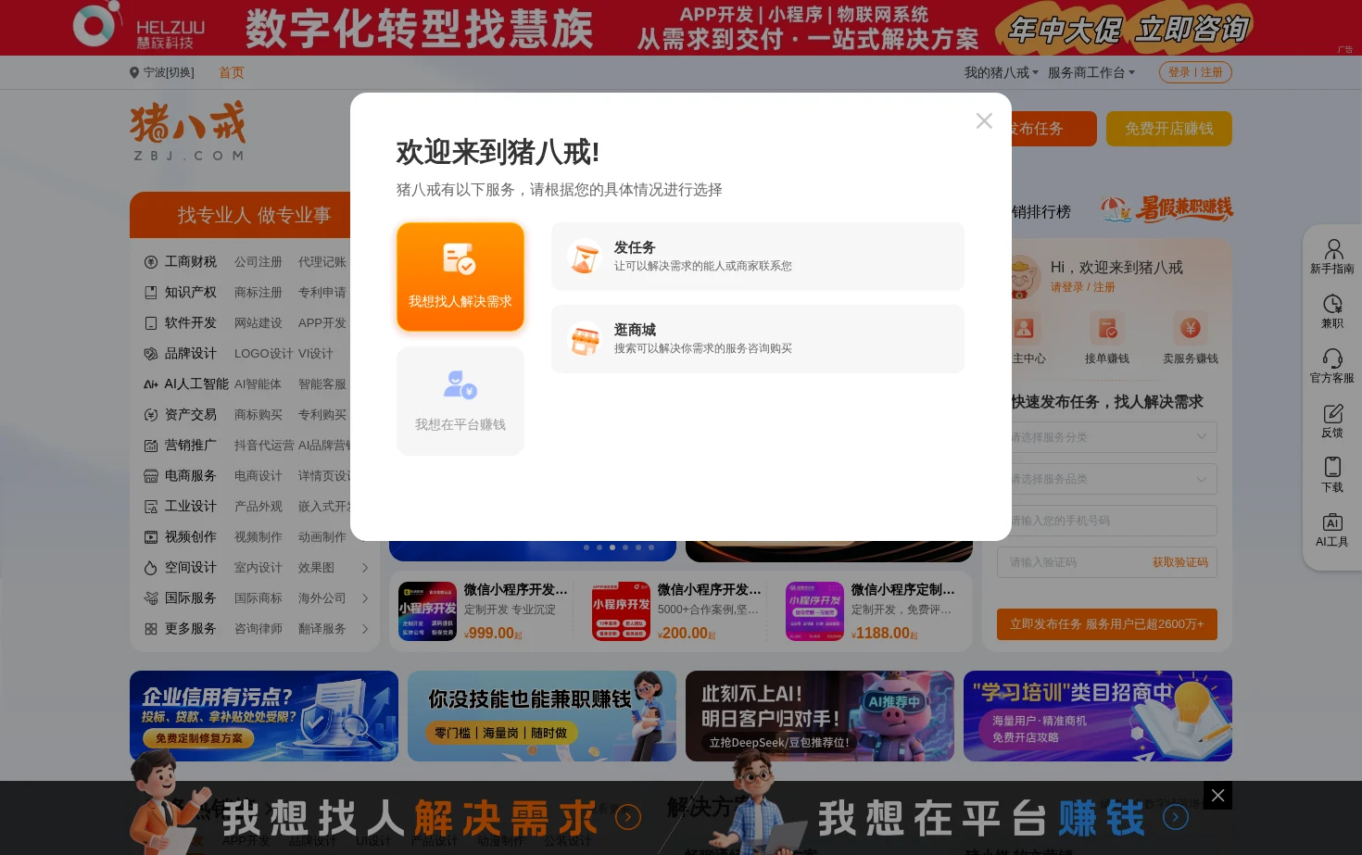Contact 官方客服 headset icon
Image resolution: width=1362 pixels, height=855 pixels.
(x=1332, y=366)
